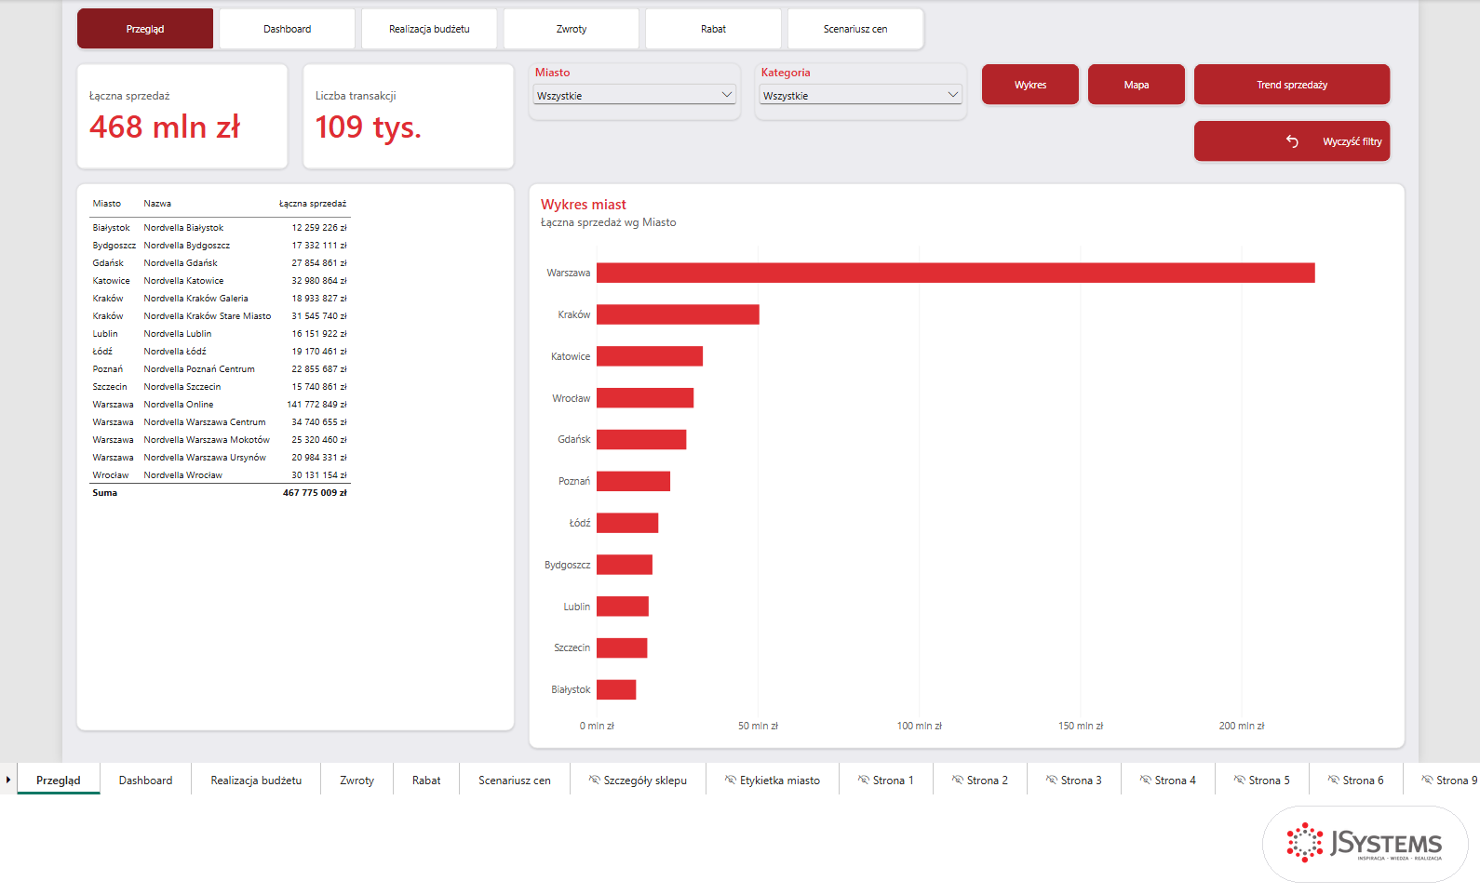Click the Nazwa column header
This screenshot has height=894, width=1480.
click(157, 204)
